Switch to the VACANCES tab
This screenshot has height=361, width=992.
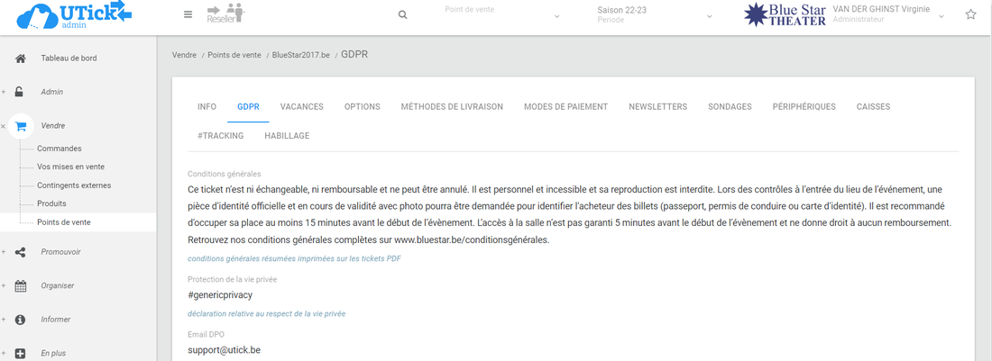pos(301,106)
